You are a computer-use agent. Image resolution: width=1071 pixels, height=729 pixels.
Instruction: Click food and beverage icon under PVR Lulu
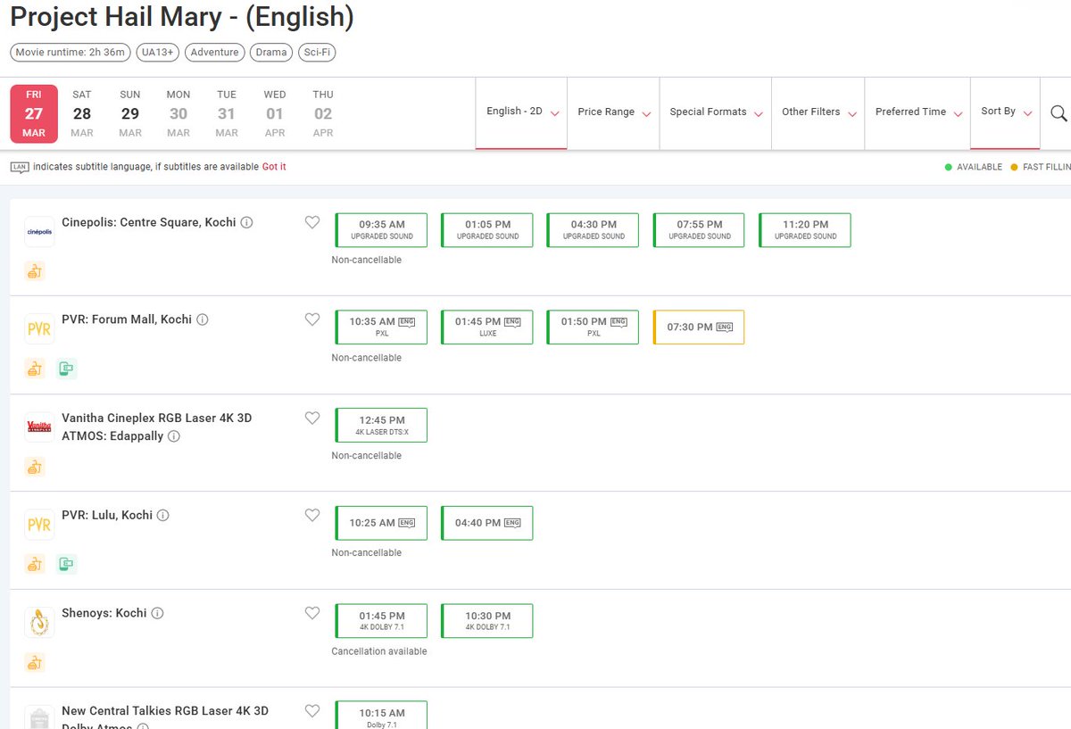(x=35, y=564)
